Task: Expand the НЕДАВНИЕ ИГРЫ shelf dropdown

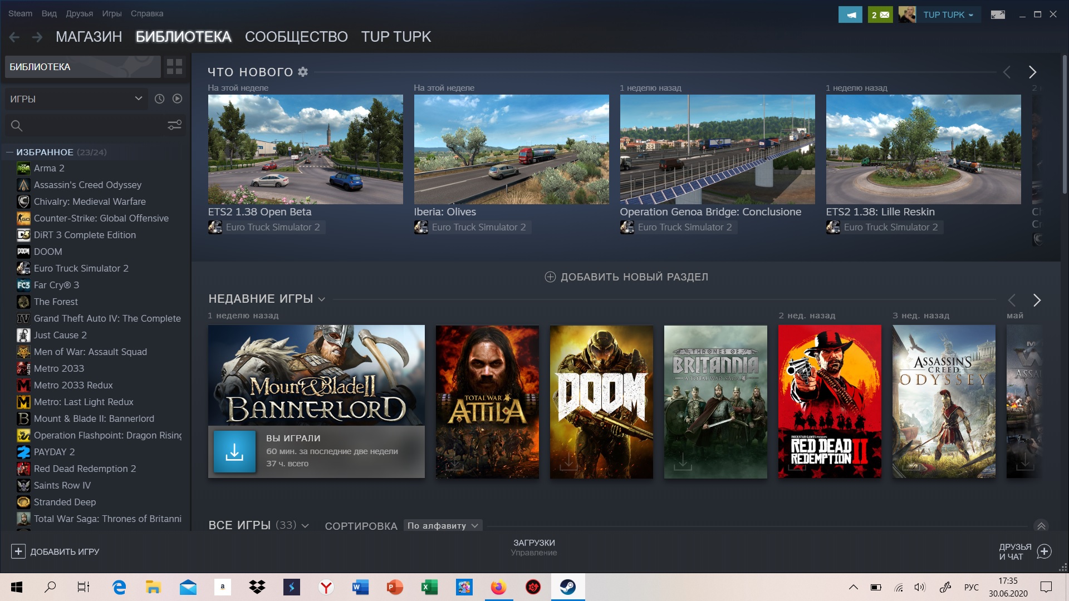Action: tap(321, 299)
